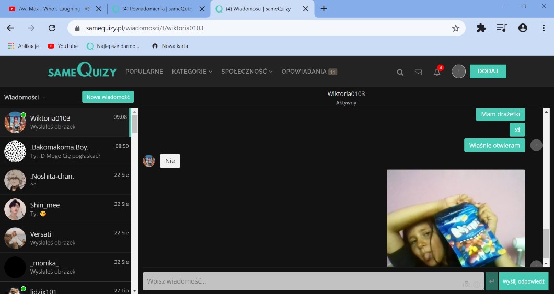Expand the Społeczność dropdown menu
Viewport: 554px width, 294px height.
click(x=247, y=72)
